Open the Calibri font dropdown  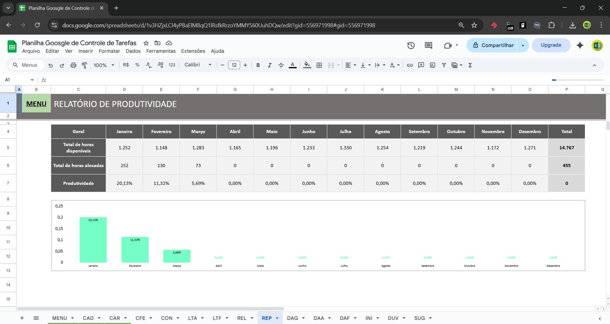pos(197,65)
